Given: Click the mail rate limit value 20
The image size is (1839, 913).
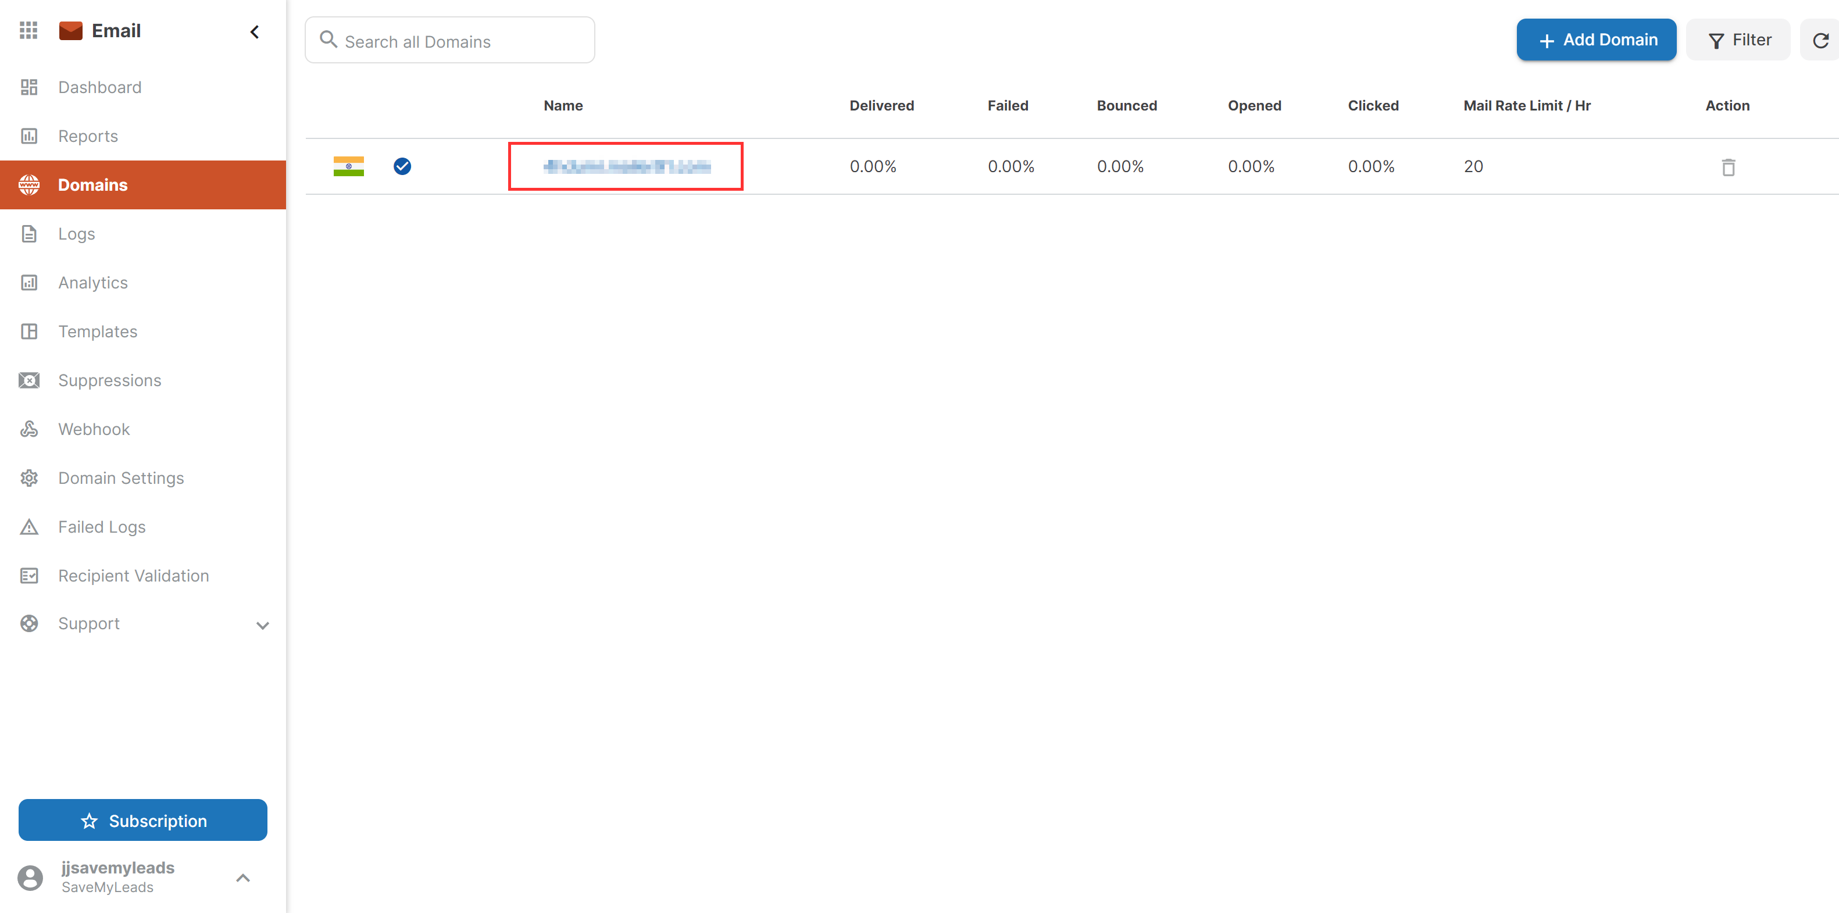Looking at the screenshot, I should (x=1473, y=166).
